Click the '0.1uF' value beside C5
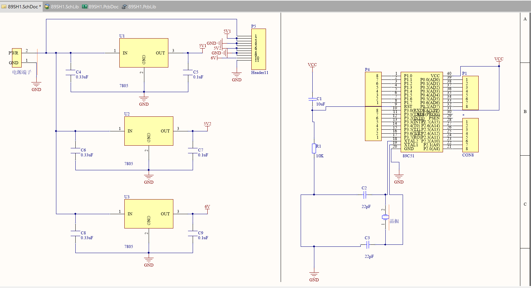 point(198,77)
